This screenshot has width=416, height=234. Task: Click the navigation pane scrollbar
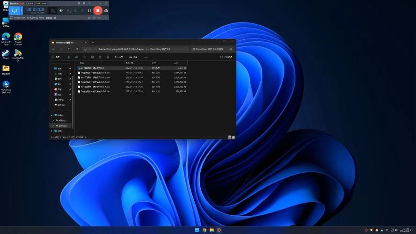pos(73,102)
